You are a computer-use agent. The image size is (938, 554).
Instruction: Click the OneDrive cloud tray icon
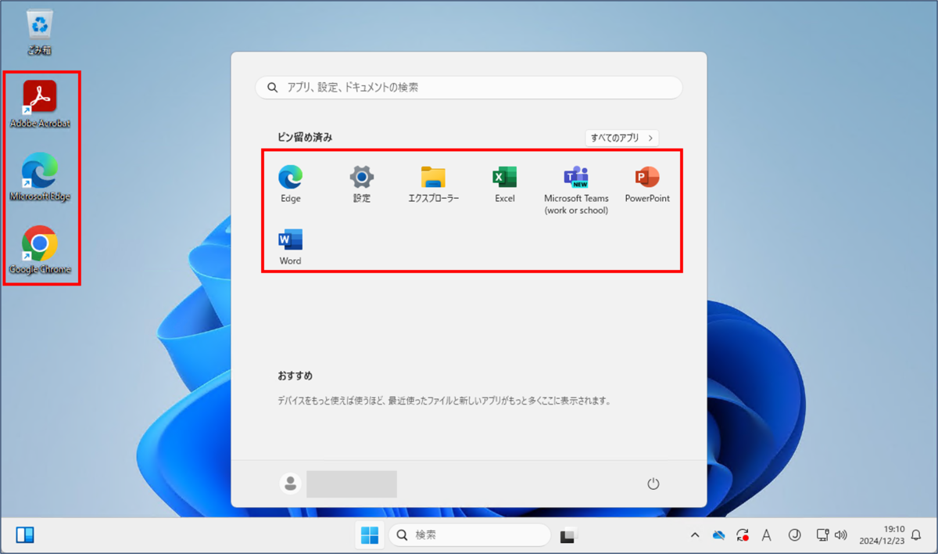pos(718,535)
